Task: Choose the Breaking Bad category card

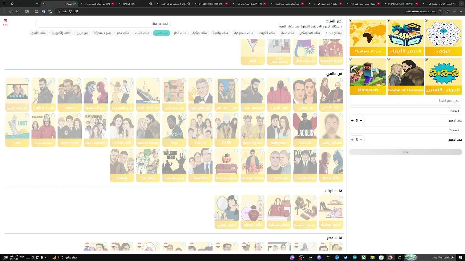Action: coord(252,130)
